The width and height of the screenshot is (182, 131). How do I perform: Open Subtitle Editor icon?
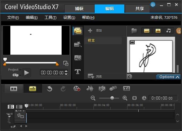[x=127, y=89]
